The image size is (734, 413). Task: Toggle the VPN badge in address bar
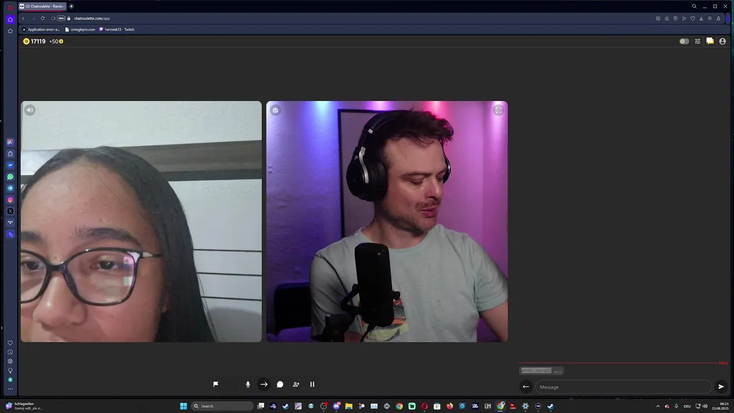click(x=61, y=18)
